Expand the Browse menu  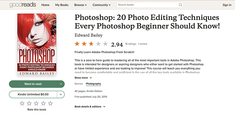click(80, 5)
